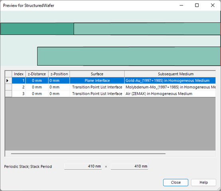Viewport: 221px width, 191px height.
Task: Select the Air (ZEMAX) medium cell
Action: (170, 94)
